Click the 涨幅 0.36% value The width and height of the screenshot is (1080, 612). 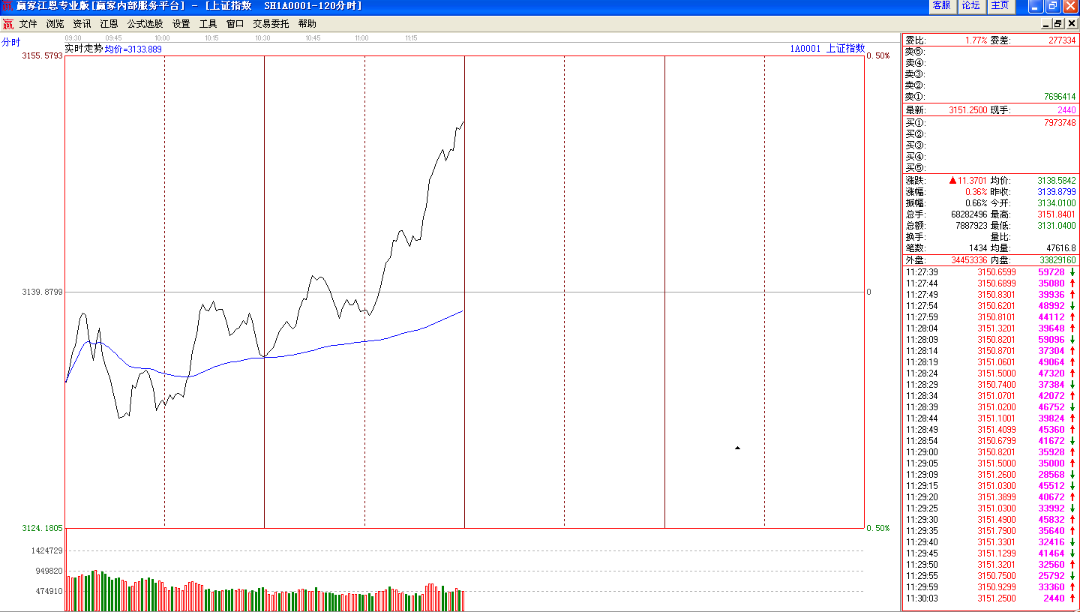pos(976,192)
